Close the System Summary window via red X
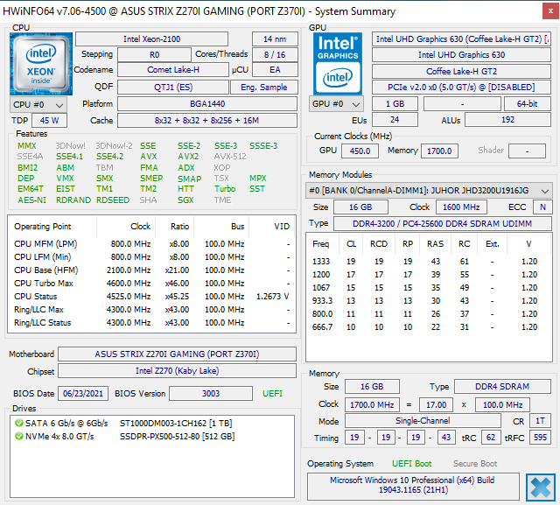Viewport: 560px width, 505px height. point(550,11)
